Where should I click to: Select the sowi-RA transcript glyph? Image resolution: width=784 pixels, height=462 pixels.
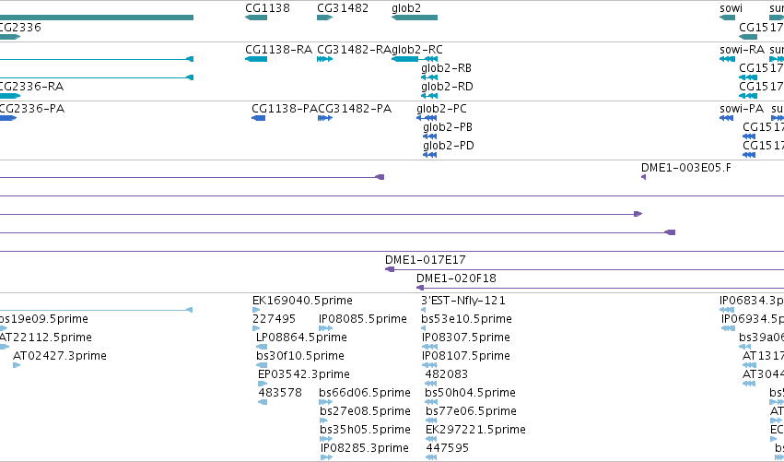(x=728, y=59)
